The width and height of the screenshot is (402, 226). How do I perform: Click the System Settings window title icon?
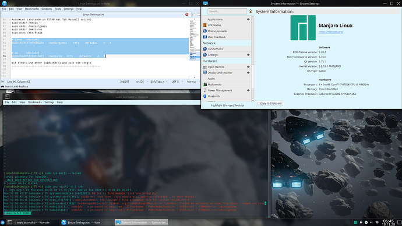[205, 3]
